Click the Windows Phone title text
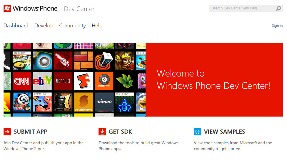Viewport: 287px width, 161px height. 35,8
